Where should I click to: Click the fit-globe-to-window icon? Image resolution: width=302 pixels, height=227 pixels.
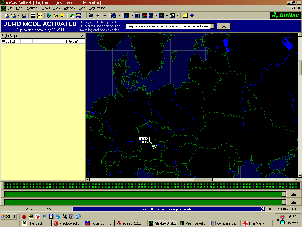pos(91,16)
